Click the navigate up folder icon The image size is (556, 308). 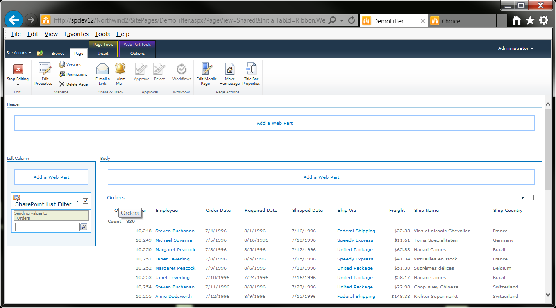tap(40, 53)
